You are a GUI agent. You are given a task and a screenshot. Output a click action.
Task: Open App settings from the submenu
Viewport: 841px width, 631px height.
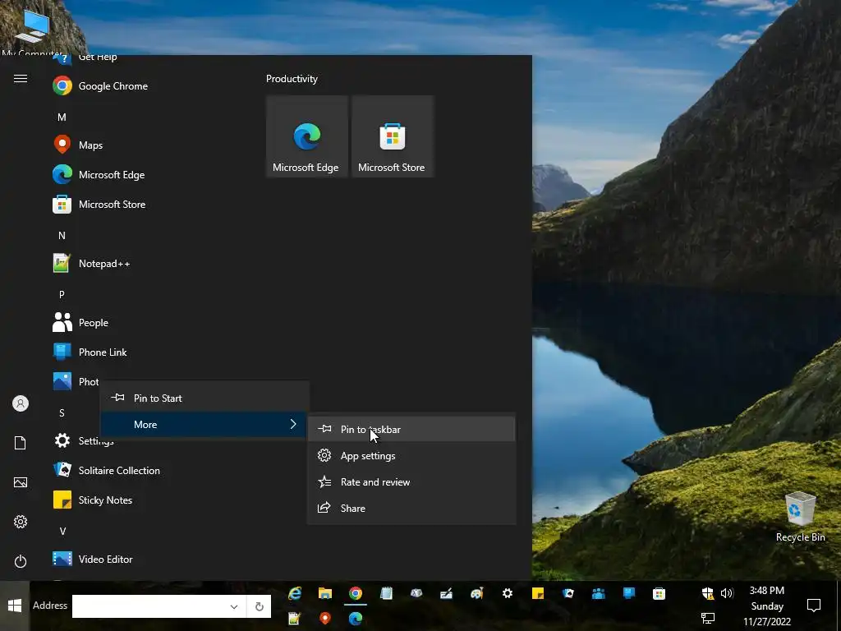pos(411,455)
